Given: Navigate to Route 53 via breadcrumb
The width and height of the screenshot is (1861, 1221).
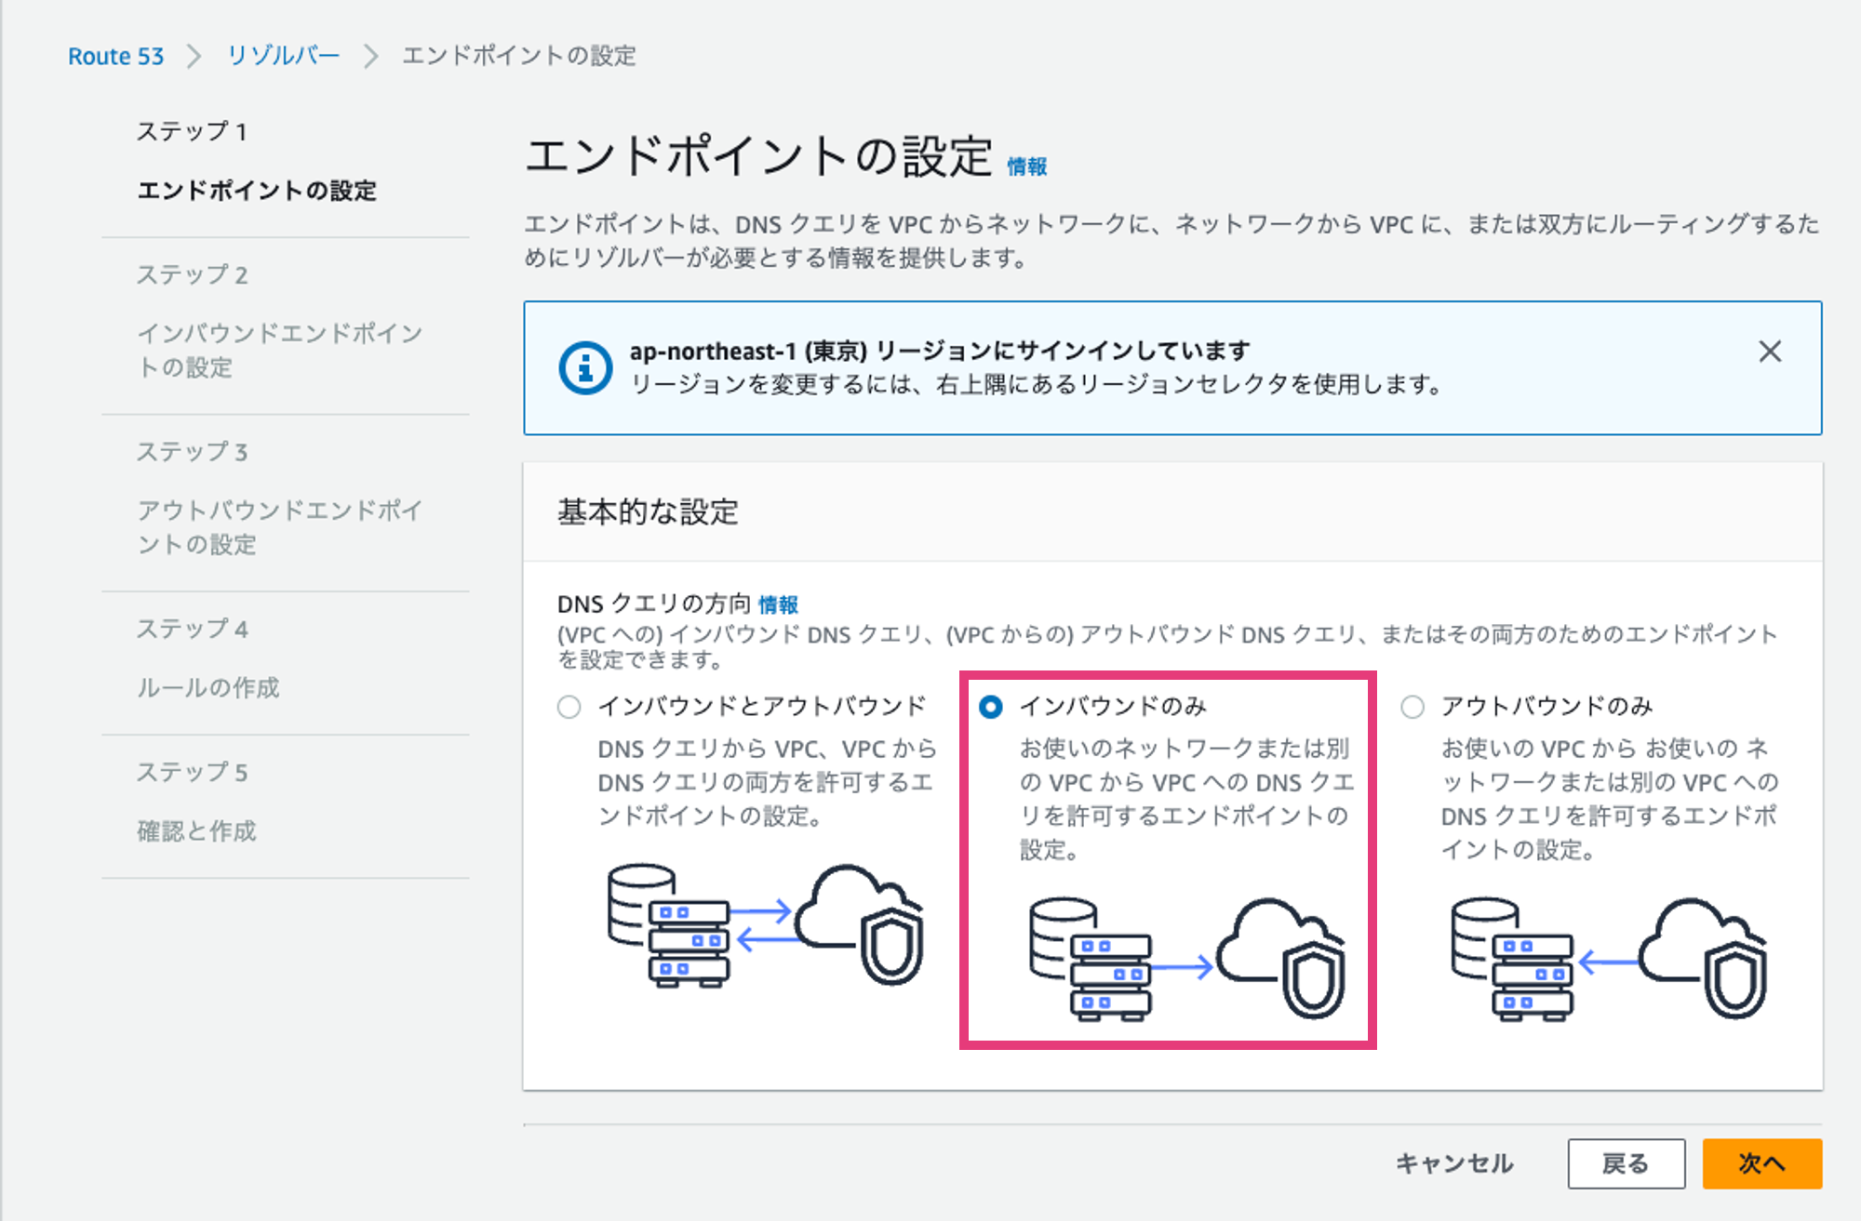Looking at the screenshot, I should click(115, 56).
